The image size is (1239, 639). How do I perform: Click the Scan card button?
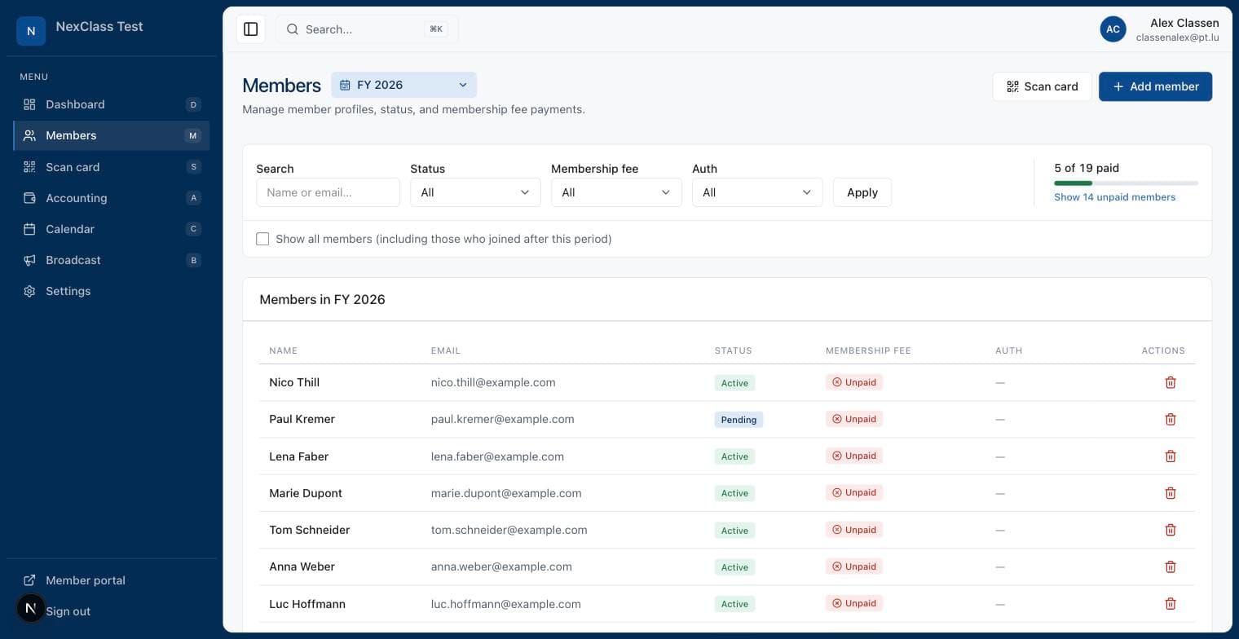[x=1042, y=86]
